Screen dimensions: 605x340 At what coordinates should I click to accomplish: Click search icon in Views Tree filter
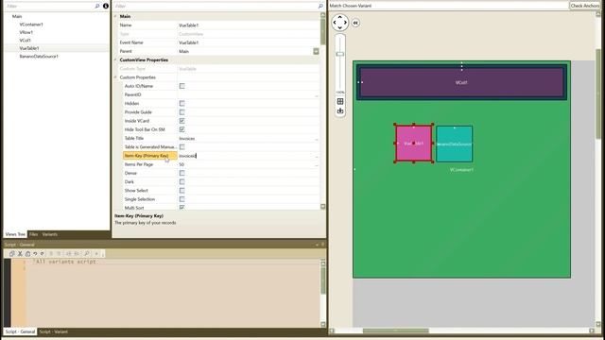tap(97, 6)
